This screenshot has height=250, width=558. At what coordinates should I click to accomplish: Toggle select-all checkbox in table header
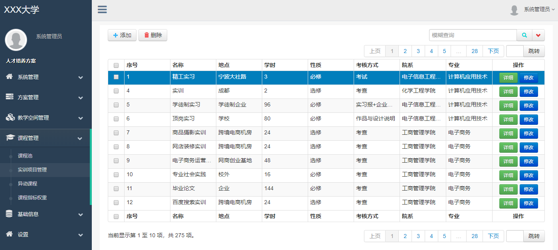[x=116, y=65]
